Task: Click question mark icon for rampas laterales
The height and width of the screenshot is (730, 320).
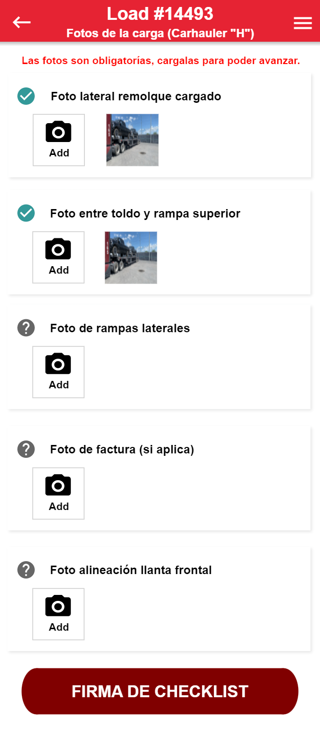Action: (x=26, y=328)
